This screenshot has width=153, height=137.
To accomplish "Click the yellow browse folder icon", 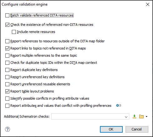I will (x=141, y=116).
